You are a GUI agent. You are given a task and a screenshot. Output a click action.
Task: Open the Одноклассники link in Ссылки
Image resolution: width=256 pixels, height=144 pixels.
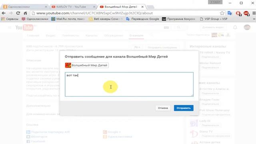pyautogui.click(x=118, y=136)
